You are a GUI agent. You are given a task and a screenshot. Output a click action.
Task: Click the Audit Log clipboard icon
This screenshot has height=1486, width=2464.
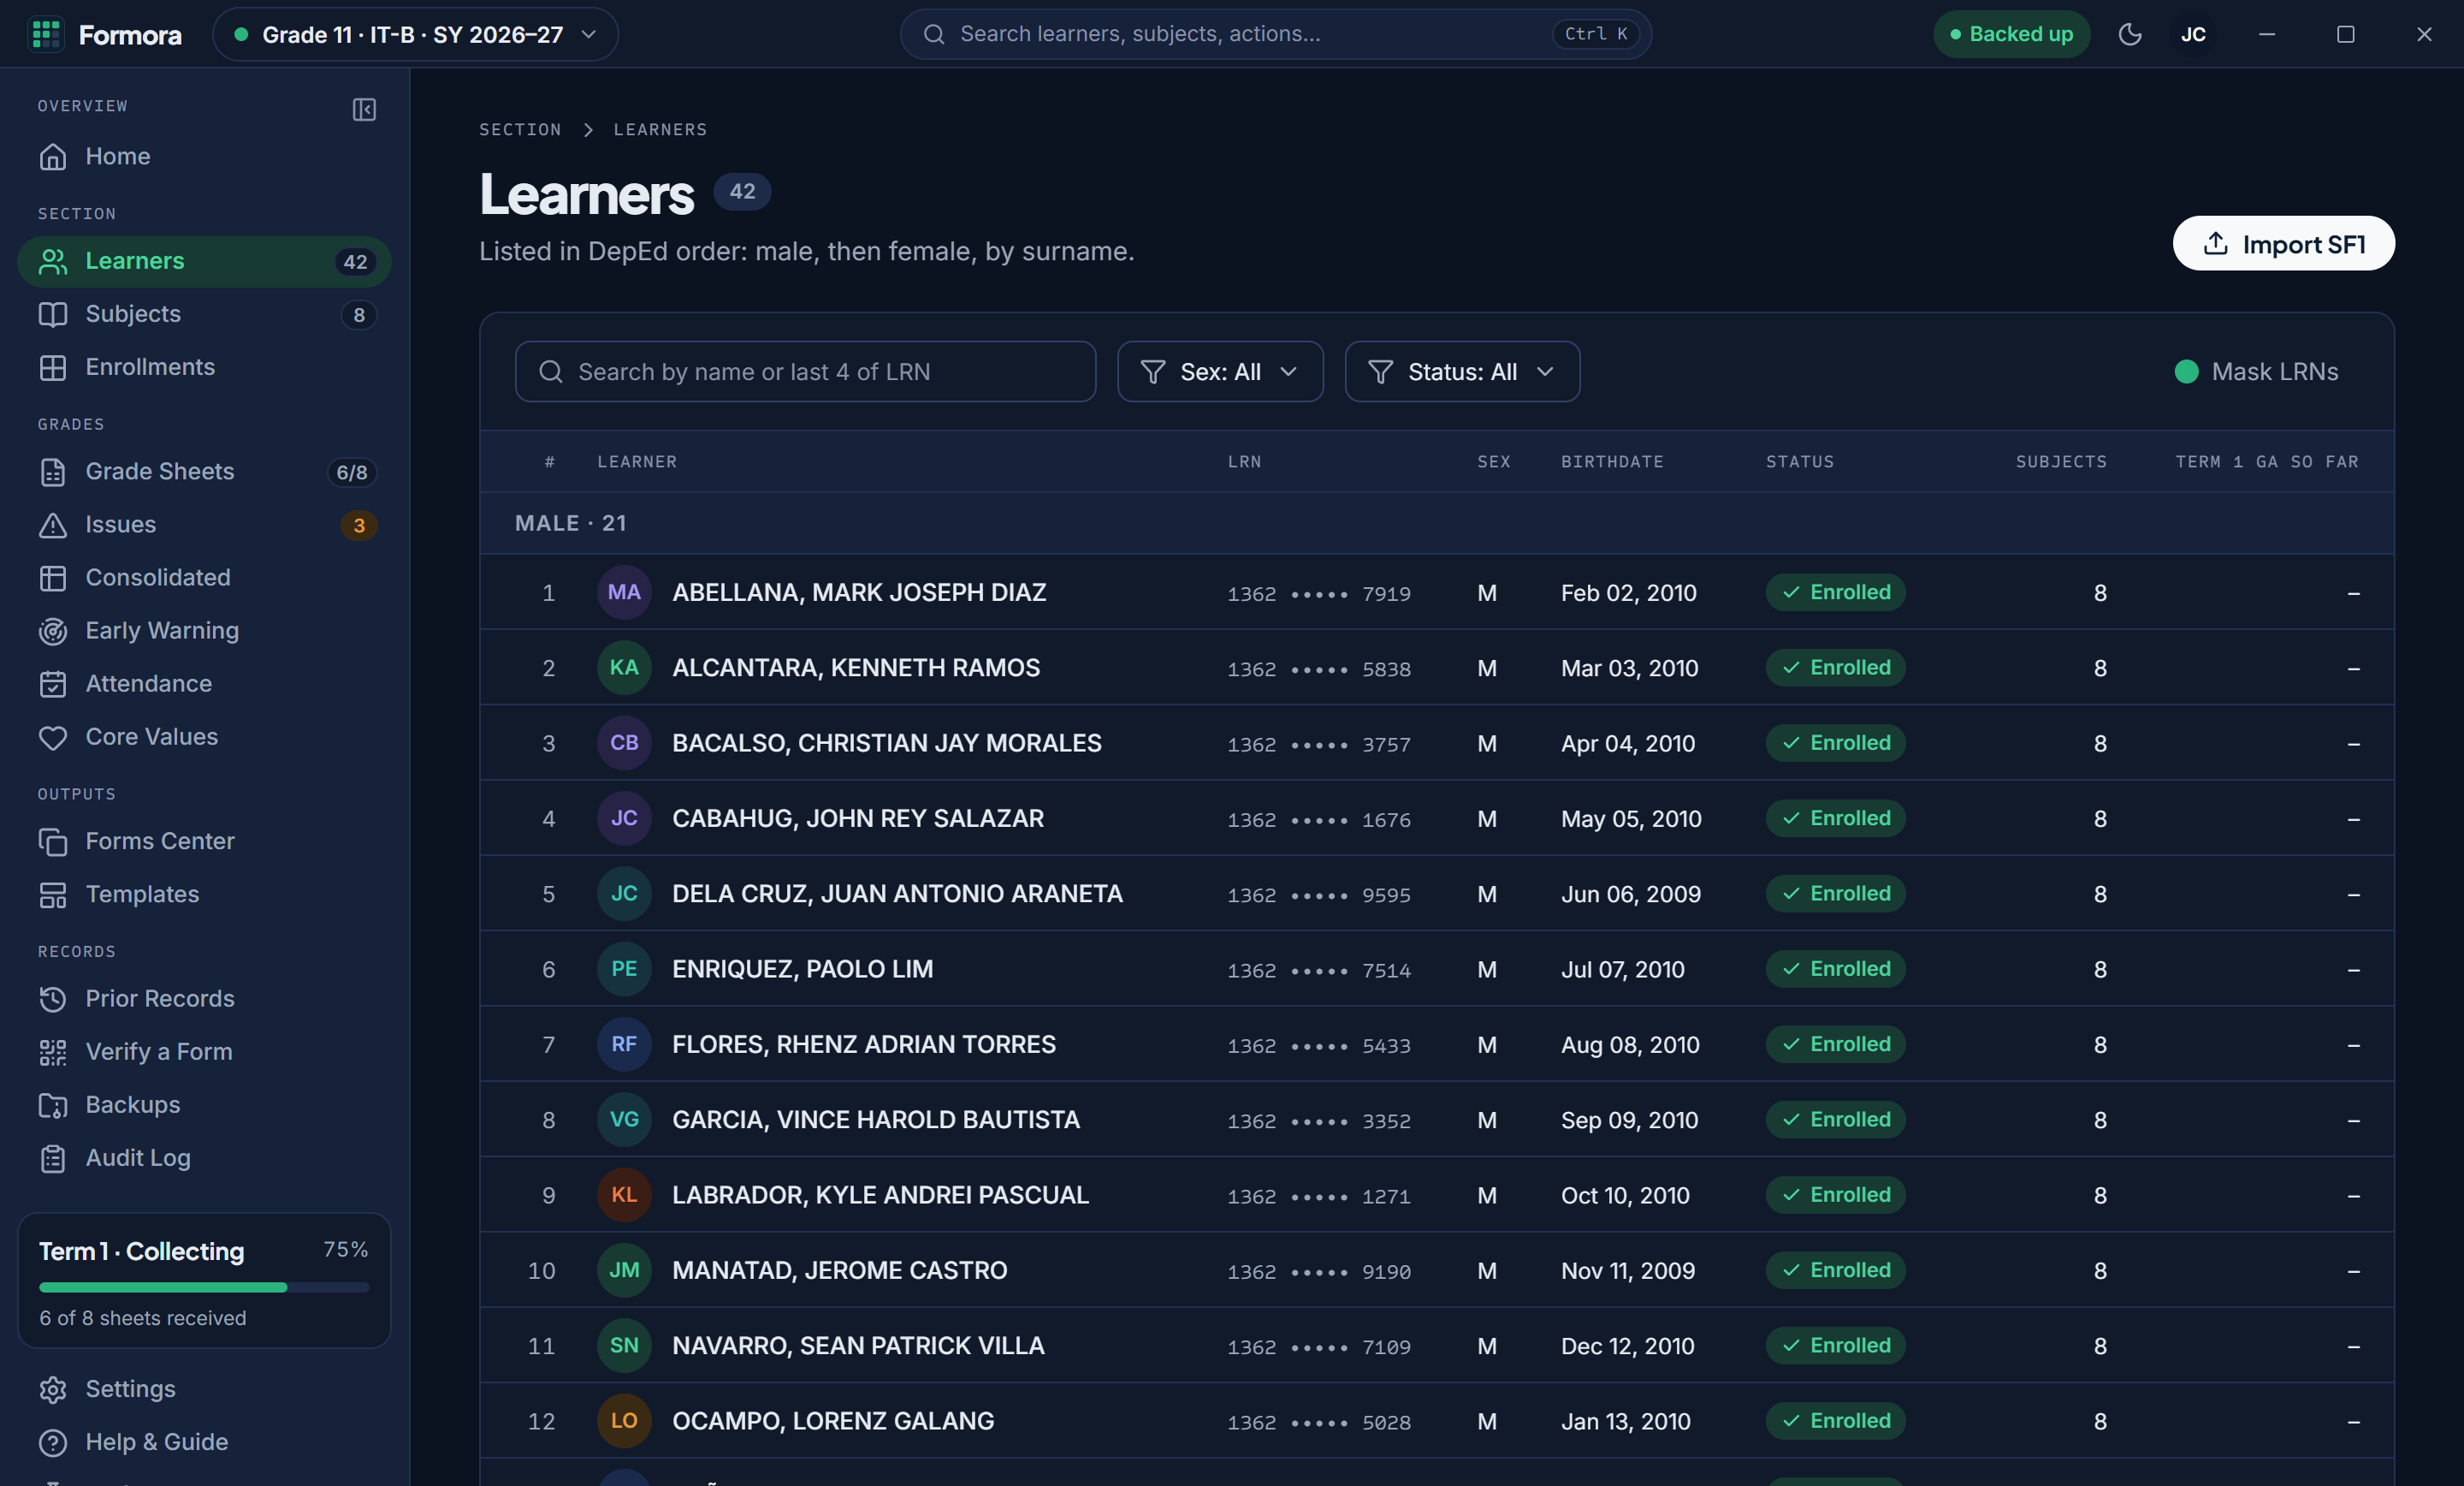click(x=53, y=1158)
